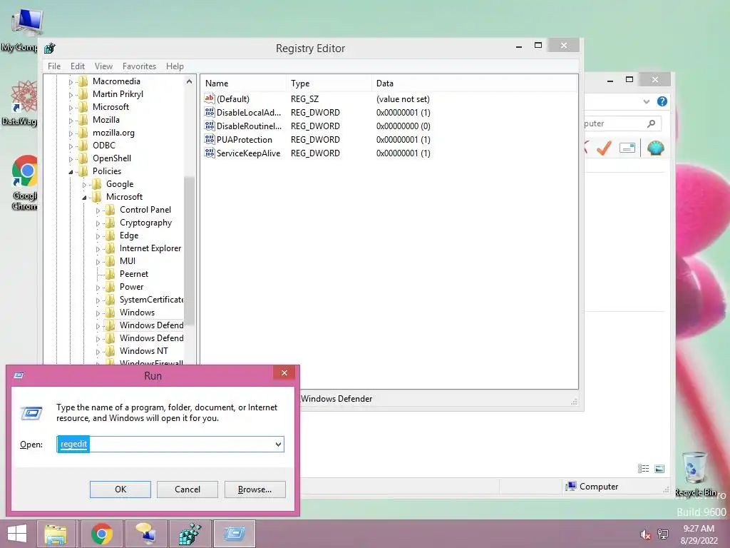Expand the Windows NT registry key
730x548 pixels.
98,351
